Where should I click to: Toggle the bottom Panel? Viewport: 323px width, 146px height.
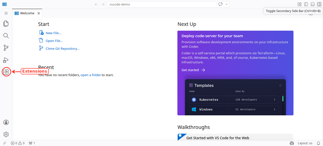click(313, 4)
